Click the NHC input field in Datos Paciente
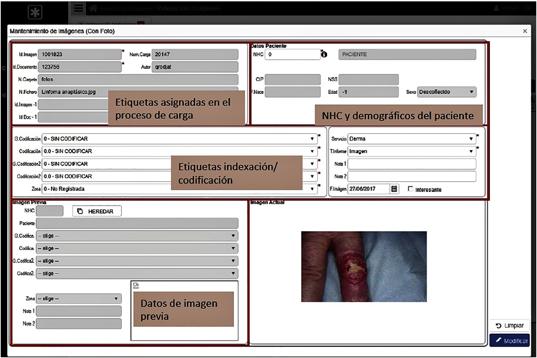 coord(292,54)
